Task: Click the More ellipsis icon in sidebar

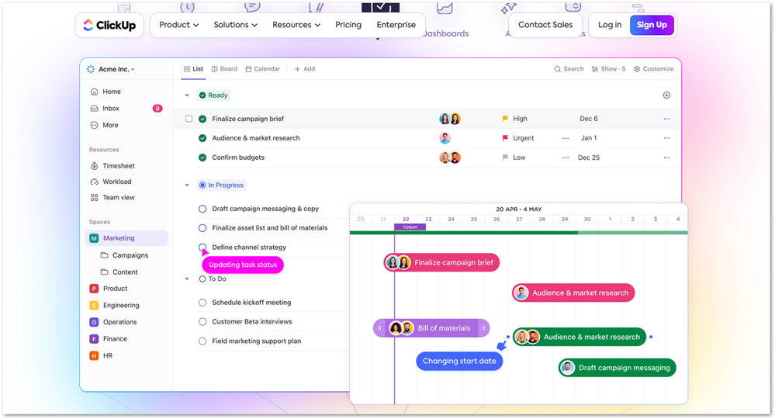Action: [x=95, y=125]
